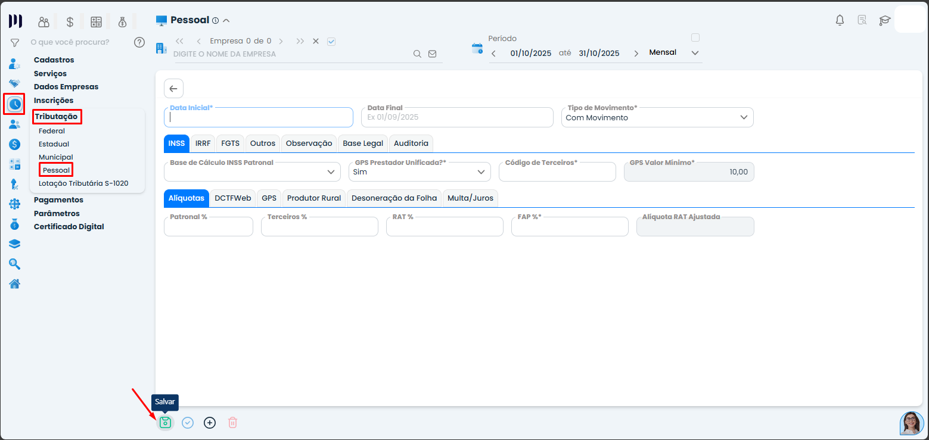Go to the home icon in the sidebar
This screenshot has width=929, height=440.
coord(15,283)
